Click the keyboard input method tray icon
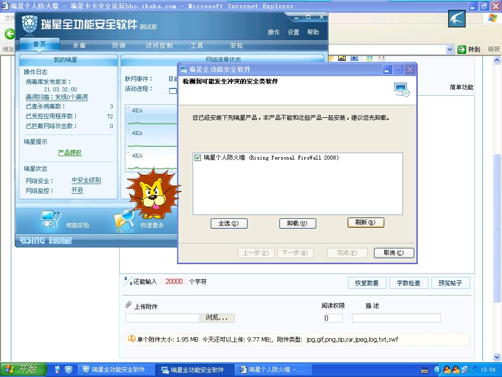 click(425, 371)
